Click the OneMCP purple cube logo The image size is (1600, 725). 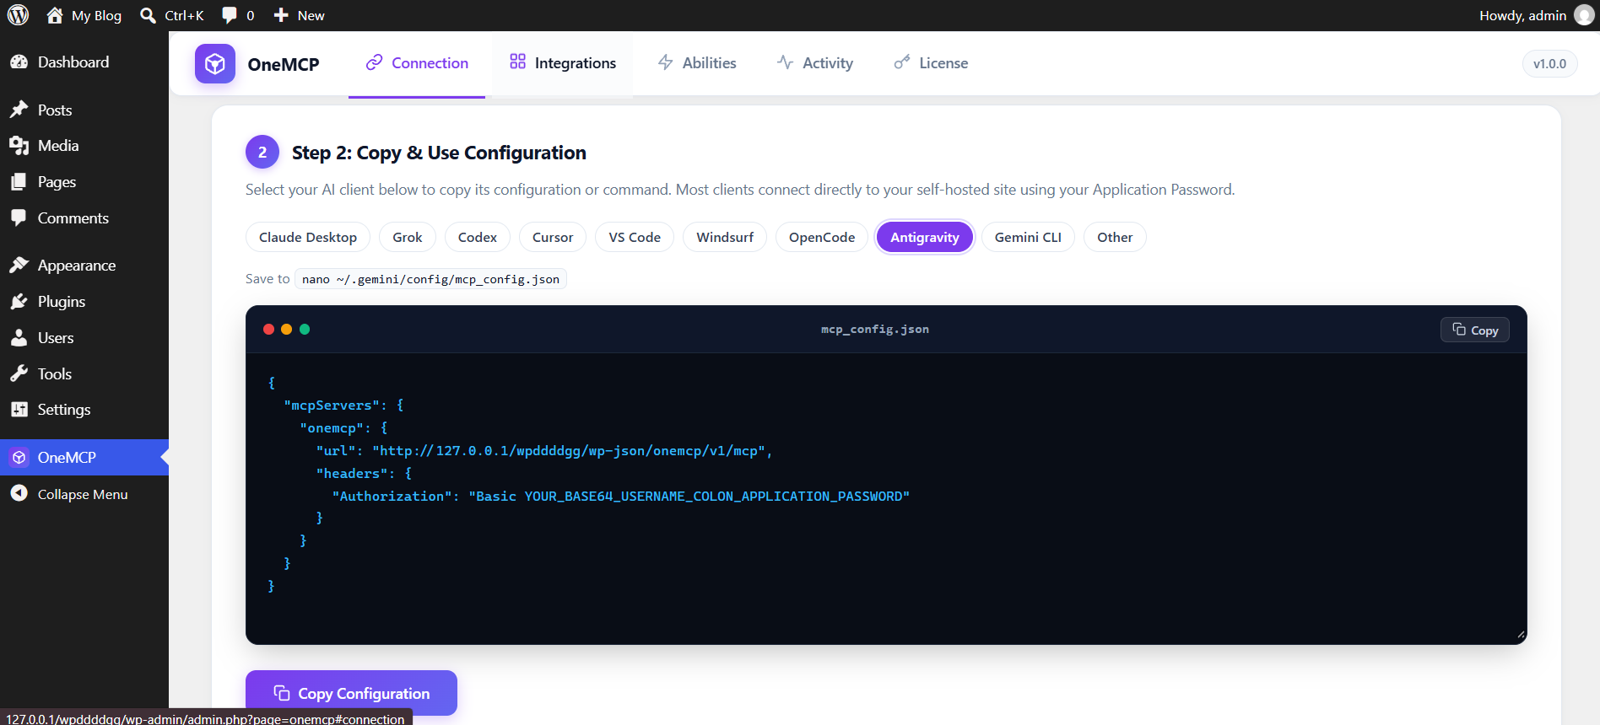pos(215,63)
